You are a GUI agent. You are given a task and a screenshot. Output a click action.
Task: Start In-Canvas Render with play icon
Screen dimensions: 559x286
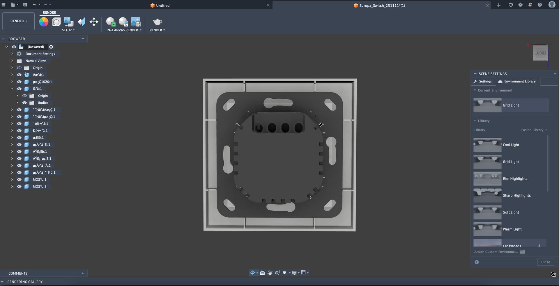click(x=111, y=22)
